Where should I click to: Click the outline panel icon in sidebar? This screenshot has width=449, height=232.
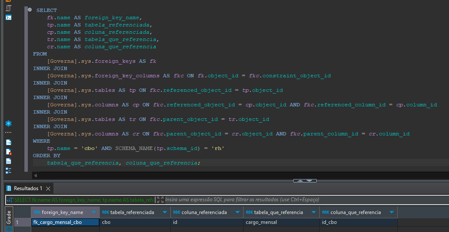[9, 170]
